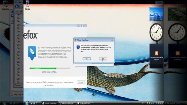The height and width of the screenshot is (105, 187).
Task: Click the plus button atop the sidebar
Action: pyautogui.click(x=156, y=3)
